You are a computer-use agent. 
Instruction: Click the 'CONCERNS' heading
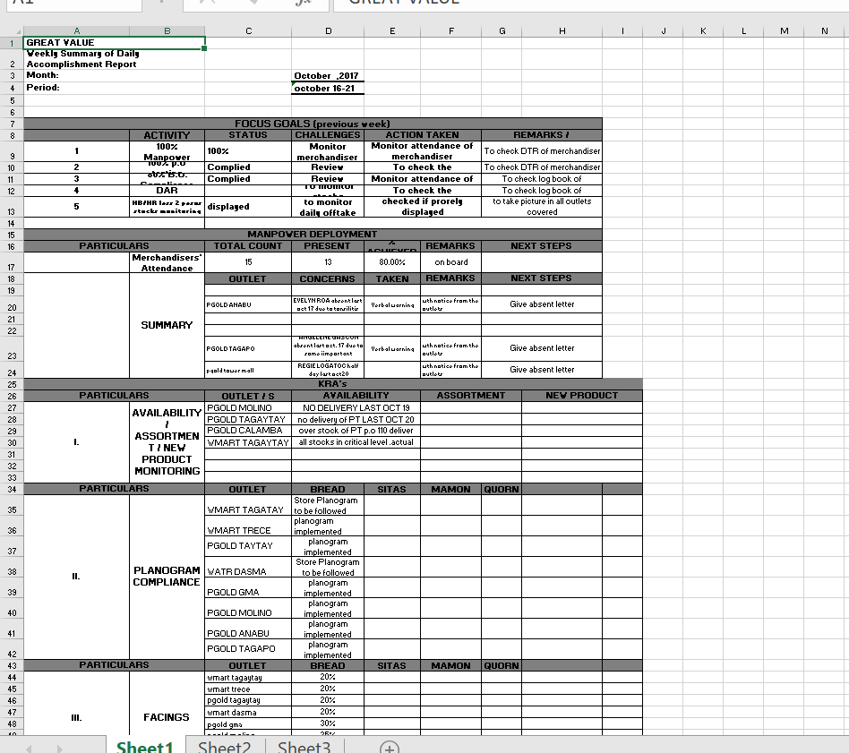328,278
